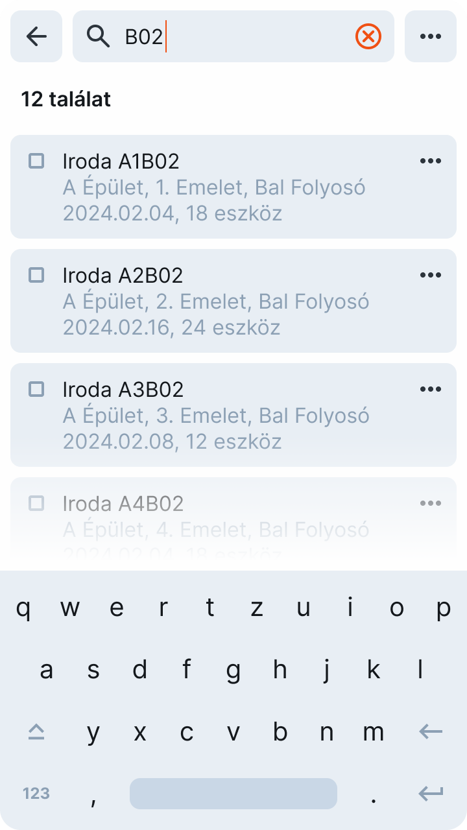Toggle the keyboard shift key
The height and width of the screenshot is (830, 467).
36,732
